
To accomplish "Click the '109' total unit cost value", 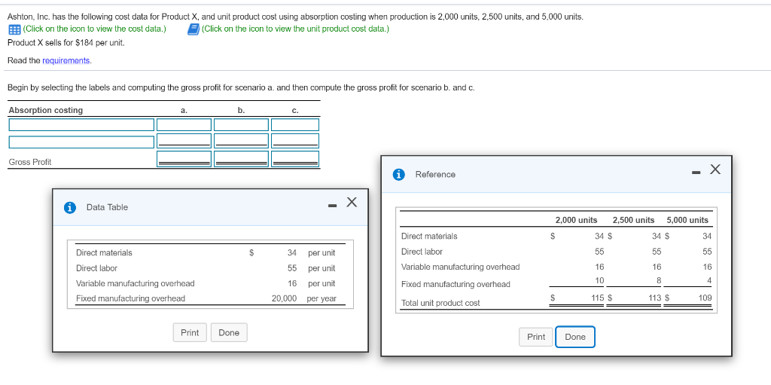I will tap(705, 298).
